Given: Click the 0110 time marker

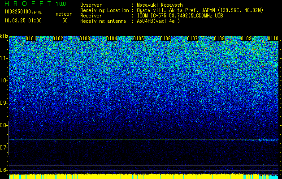Looking at the screenshot, I should (x=273, y=38).
